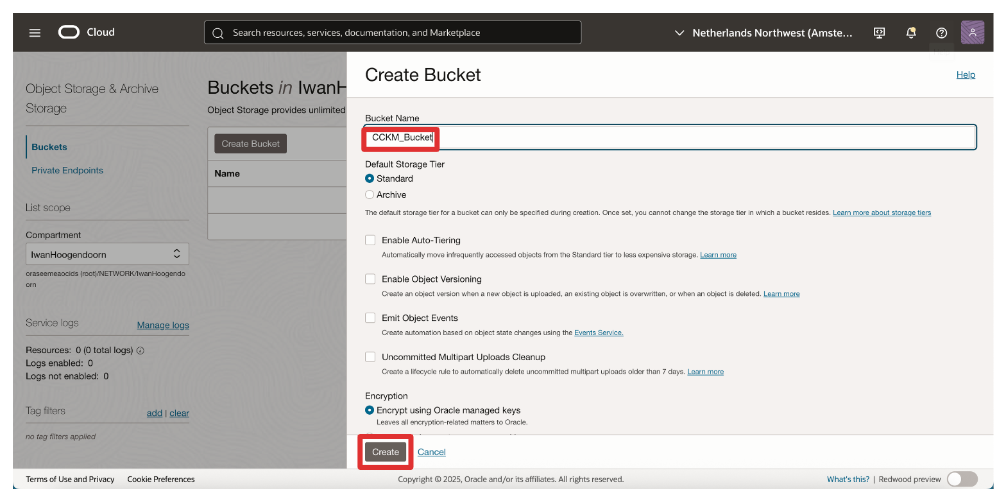This screenshot has height=502, width=1006.
Task: Open the notifications bell
Action: tap(910, 33)
